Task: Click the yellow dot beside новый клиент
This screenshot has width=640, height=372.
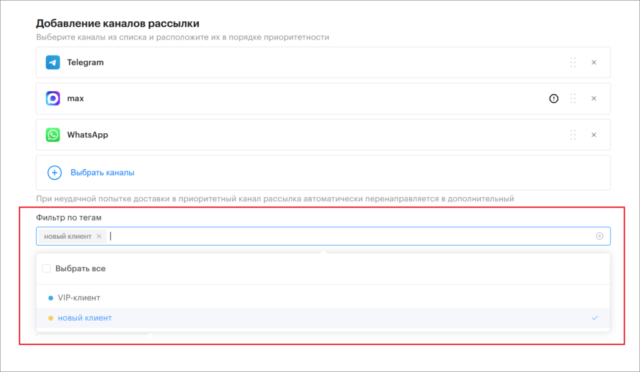Action: point(51,318)
